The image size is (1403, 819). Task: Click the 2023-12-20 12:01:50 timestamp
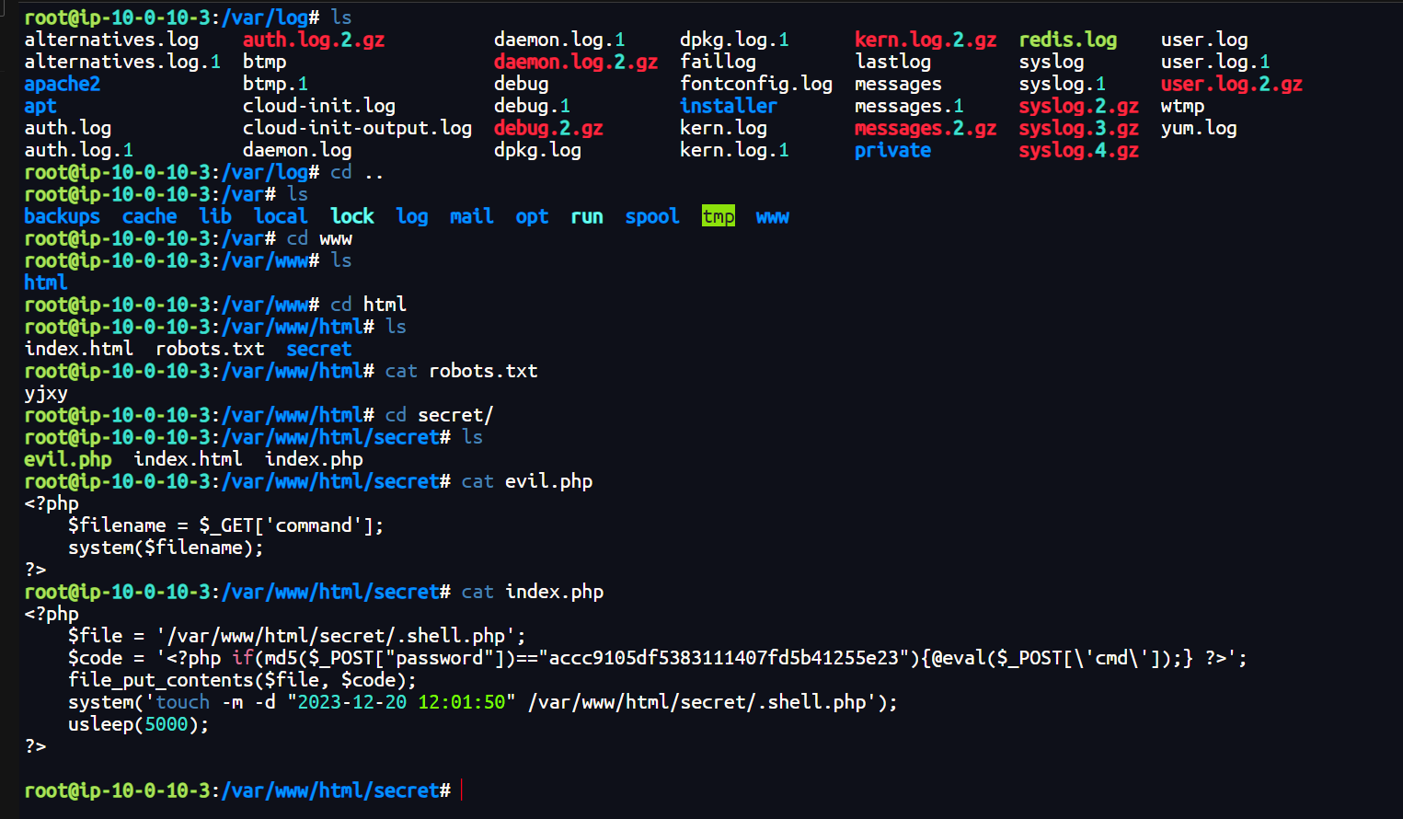pos(402,702)
